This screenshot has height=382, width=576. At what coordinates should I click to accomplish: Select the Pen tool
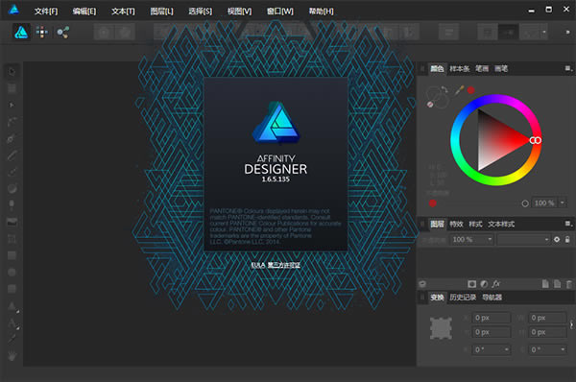12,138
